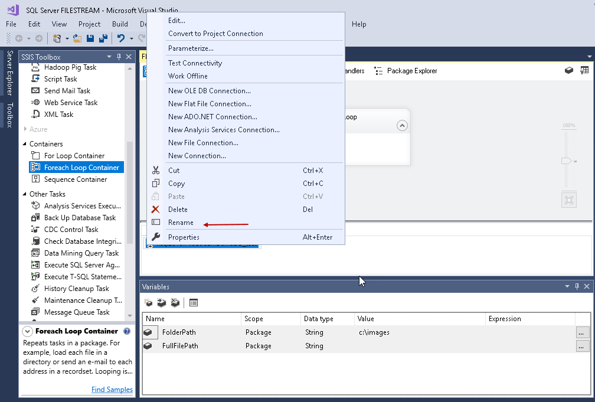Click the toolbox scrollbar down arrow
Viewport: 595px width, 402px height.
pyautogui.click(x=130, y=315)
